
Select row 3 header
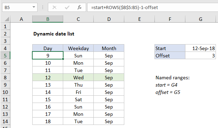tap(5, 41)
